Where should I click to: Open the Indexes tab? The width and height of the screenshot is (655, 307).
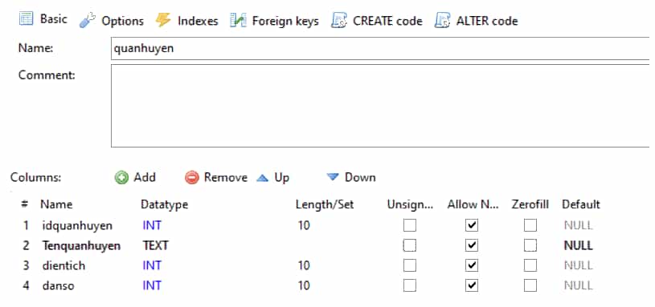pyautogui.click(x=186, y=21)
